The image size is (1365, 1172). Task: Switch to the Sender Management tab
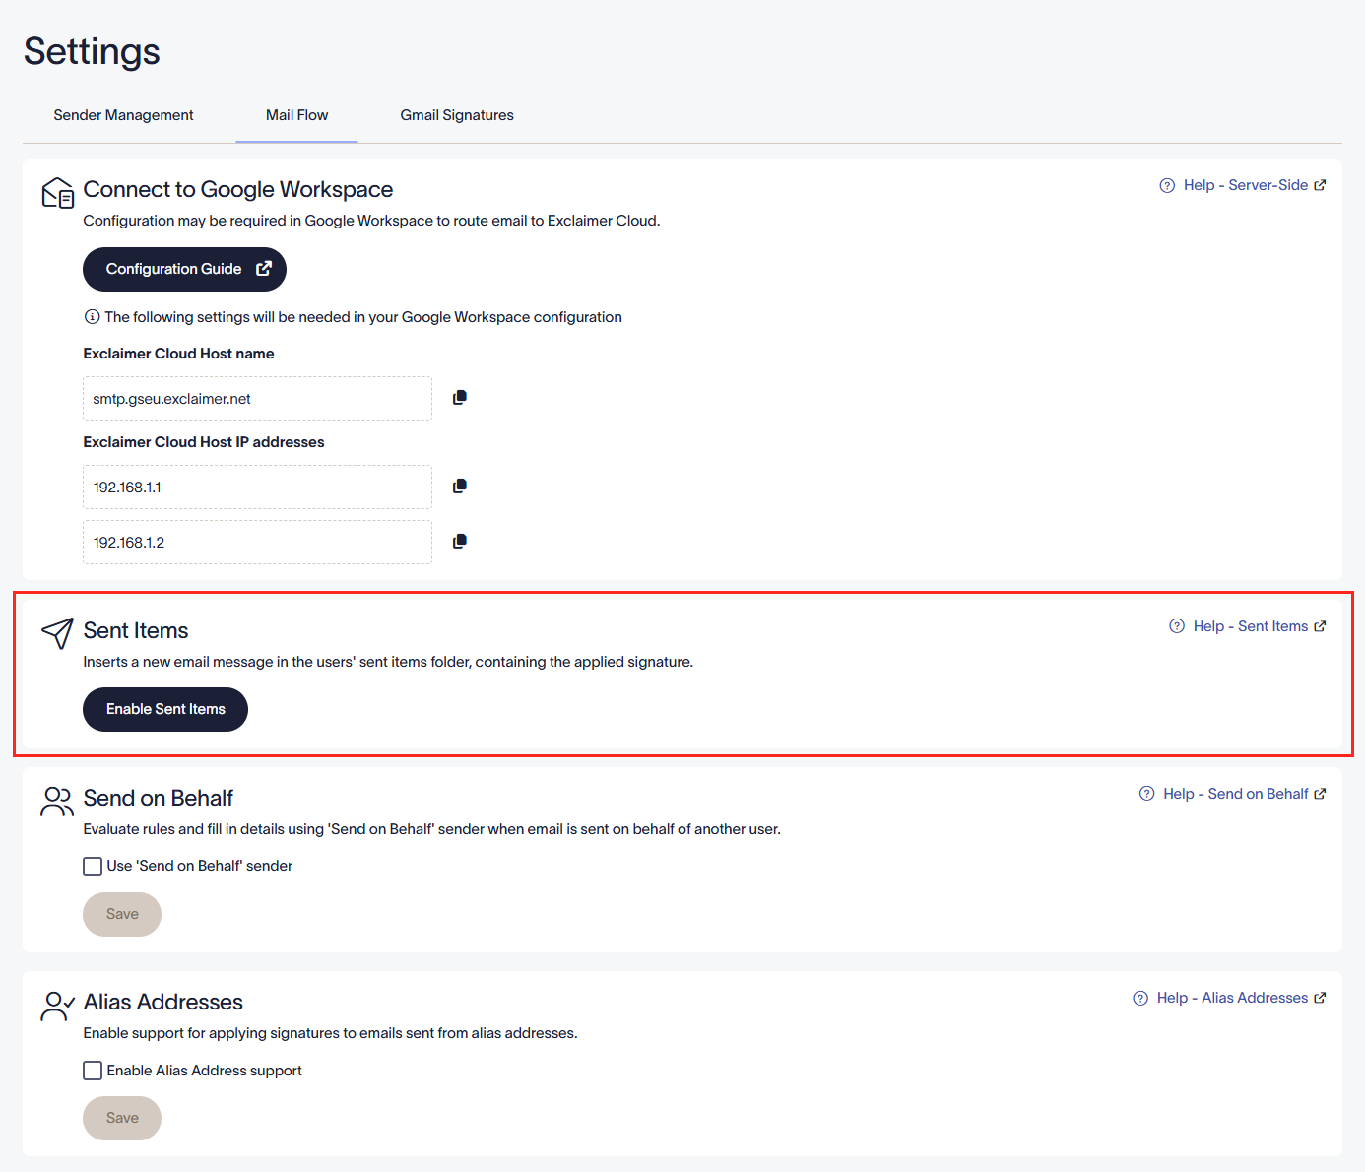pyautogui.click(x=123, y=115)
